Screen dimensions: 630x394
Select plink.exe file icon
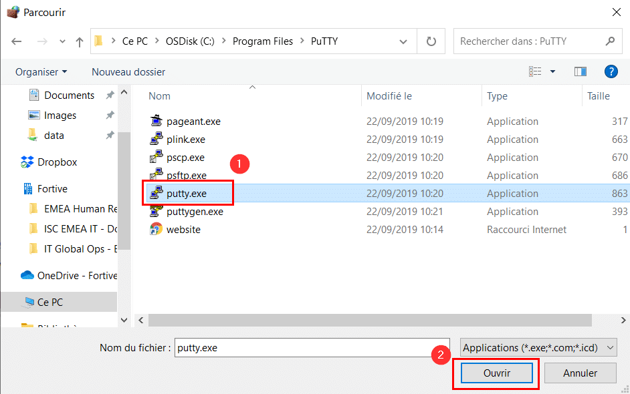tap(156, 139)
